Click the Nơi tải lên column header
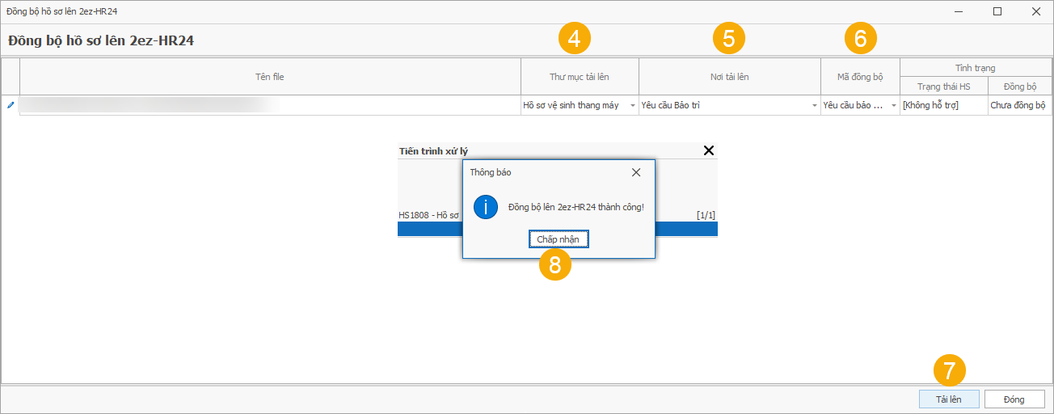 pyautogui.click(x=730, y=77)
